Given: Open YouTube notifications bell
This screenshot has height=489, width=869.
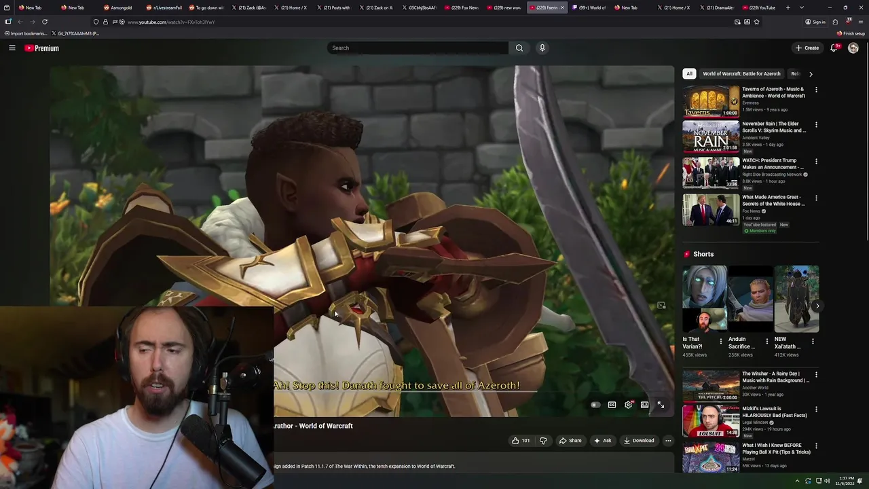Looking at the screenshot, I should pos(834,48).
